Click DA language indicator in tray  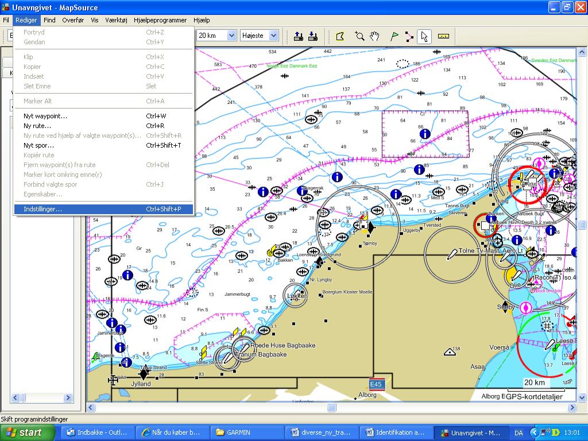pyautogui.click(x=519, y=433)
